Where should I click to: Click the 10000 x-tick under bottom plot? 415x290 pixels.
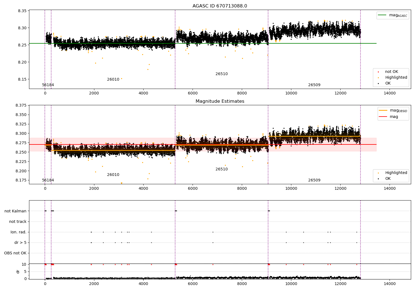pos(291,284)
